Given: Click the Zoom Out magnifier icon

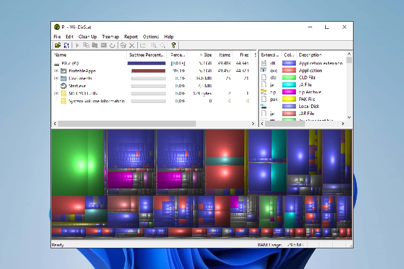Looking at the screenshot, I should [x=162, y=45].
